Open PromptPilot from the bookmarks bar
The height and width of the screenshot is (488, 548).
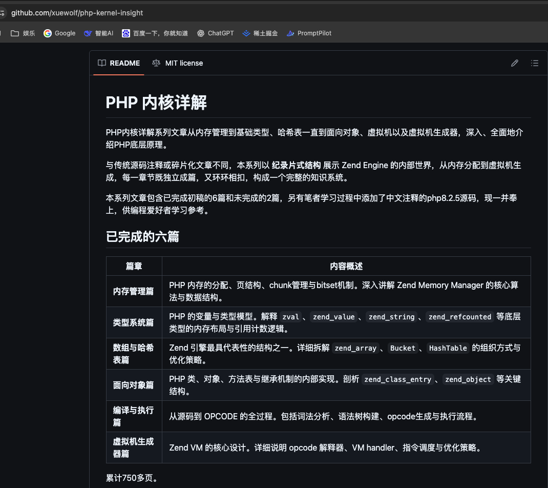tap(309, 33)
